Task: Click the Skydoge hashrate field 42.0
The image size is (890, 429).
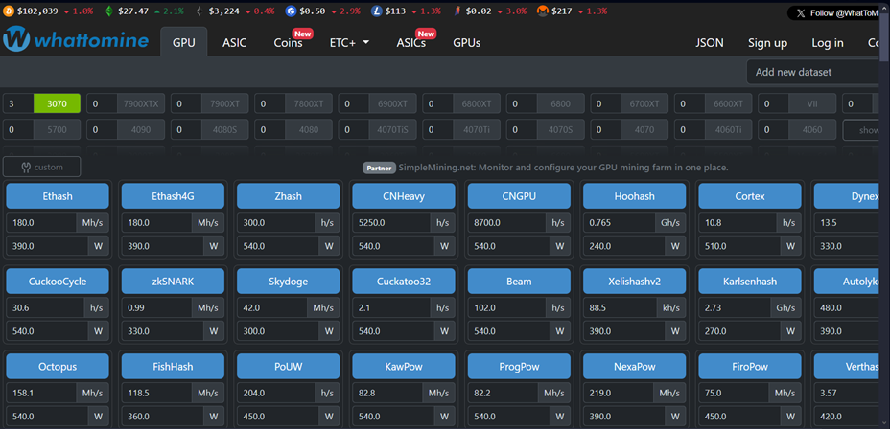Action: pyautogui.click(x=272, y=307)
